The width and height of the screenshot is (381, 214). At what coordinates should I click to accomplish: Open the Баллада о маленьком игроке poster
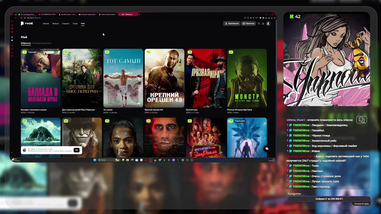tap(41, 78)
